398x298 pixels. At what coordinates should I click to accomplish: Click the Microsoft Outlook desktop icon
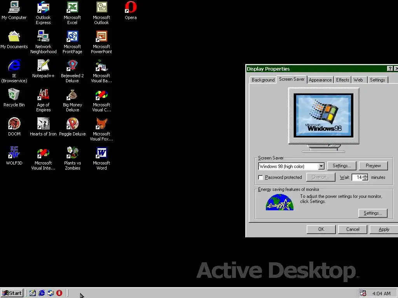tap(101, 13)
